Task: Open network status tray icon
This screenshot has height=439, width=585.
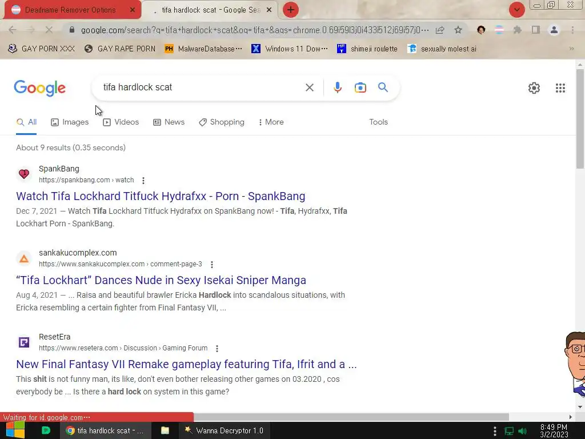Action: pyautogui.click(x=509, y=431)
